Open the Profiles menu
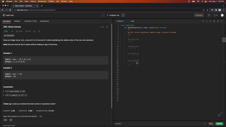 coord(51,1)
